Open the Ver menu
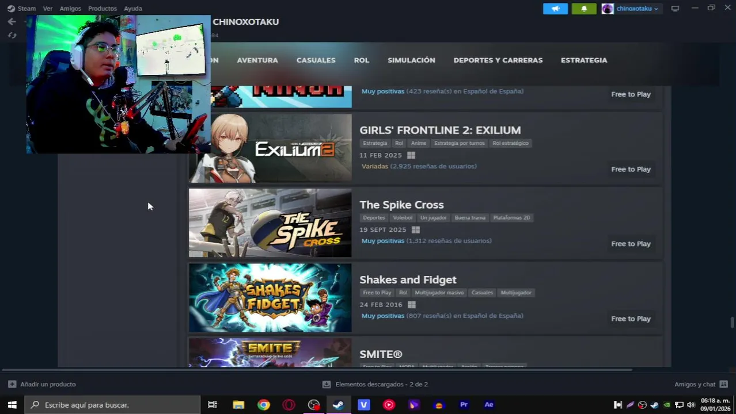This screenshot has width=736, height=414. coord(48,9)
